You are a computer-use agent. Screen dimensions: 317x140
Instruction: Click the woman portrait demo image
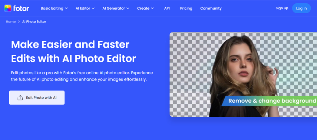click(243, 75)
